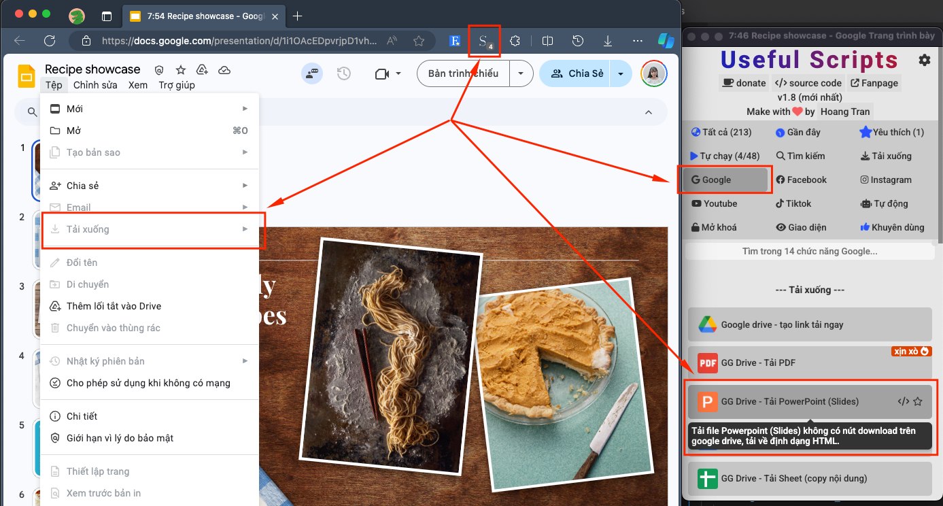Click the move to Drive folder icon
Viewport: 943px width, 506px height.
pos(201,69)
